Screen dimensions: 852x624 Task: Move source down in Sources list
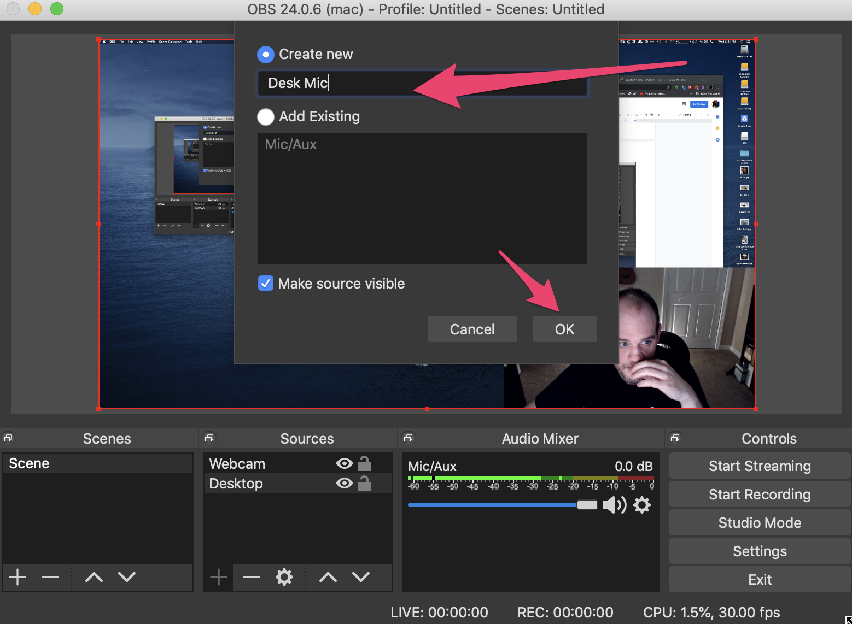pyautogui.click(x=361, y=577)
